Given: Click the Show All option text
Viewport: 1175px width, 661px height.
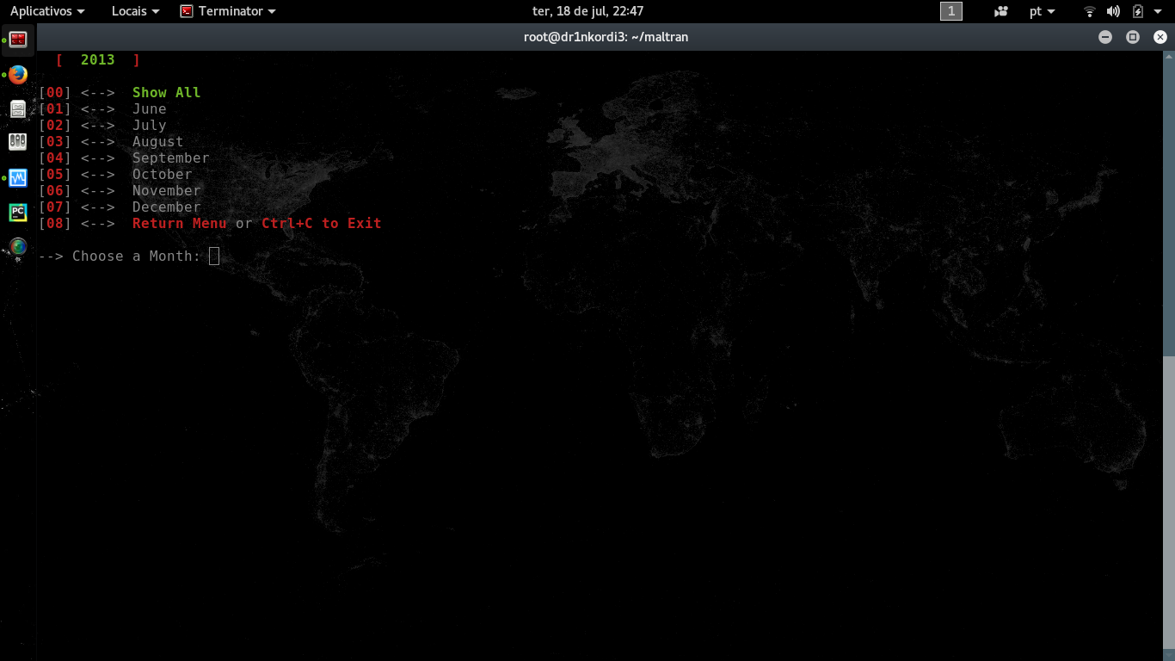Looking at the screenshot, I should point(166,93).
